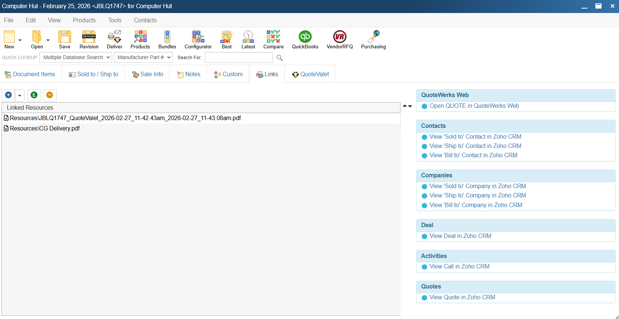
Task: Open the Tools menu
Action: pos(115,20)
